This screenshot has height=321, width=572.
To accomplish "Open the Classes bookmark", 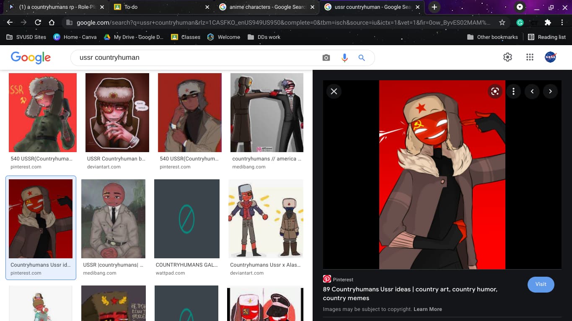I will pyautogui.click(x=186, y=37).
